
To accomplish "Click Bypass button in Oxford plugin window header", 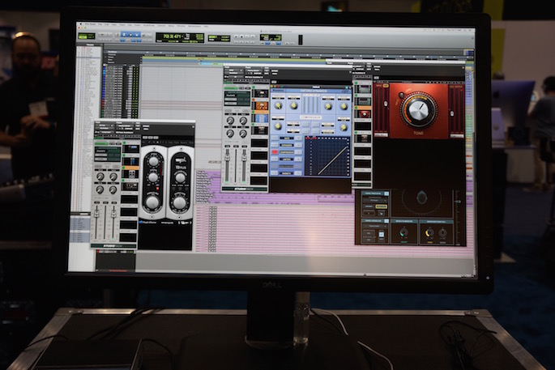I will pos(275,71).
